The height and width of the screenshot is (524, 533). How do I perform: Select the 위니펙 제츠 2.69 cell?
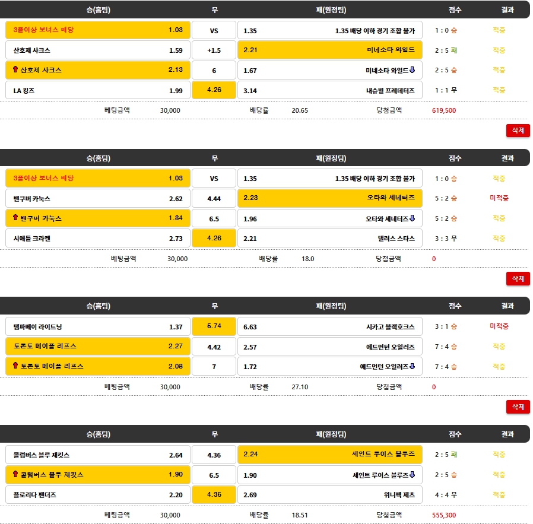(330, 495)
